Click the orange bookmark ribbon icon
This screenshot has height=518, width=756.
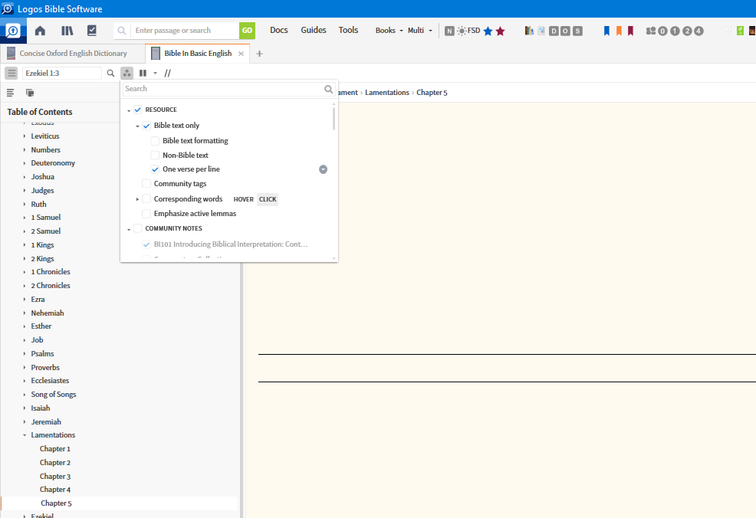tap(619, 31)
